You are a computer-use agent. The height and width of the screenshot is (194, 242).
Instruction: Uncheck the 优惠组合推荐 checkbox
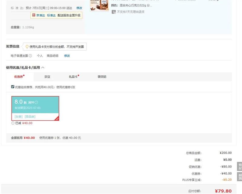point(13,87)
